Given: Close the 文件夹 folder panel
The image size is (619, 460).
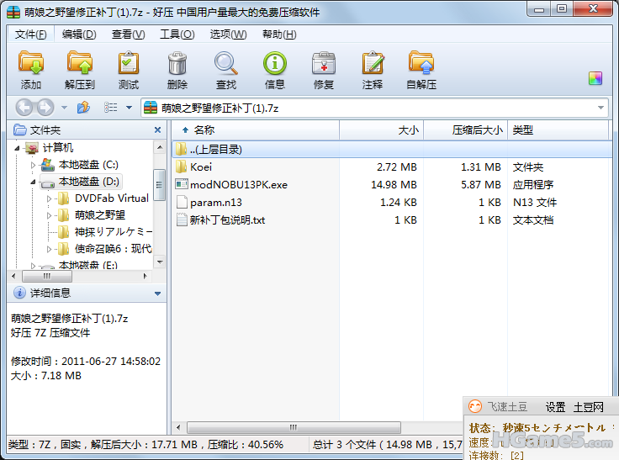Looking at the screenshot, I should [157, 130].
